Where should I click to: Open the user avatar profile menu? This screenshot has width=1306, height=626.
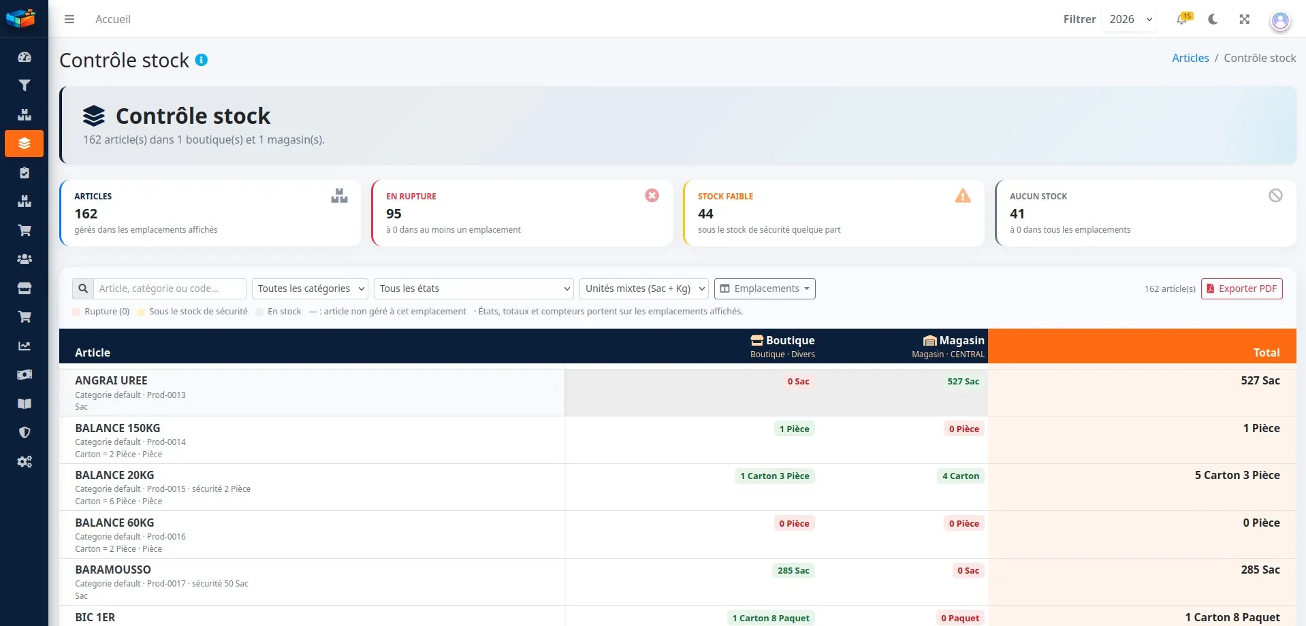[1280, 20]
